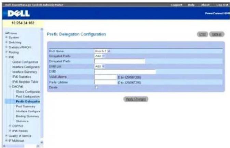This screenshot has width=230, height=148.
Task: Focus the DUID text field
Action: tap(125, 72)
